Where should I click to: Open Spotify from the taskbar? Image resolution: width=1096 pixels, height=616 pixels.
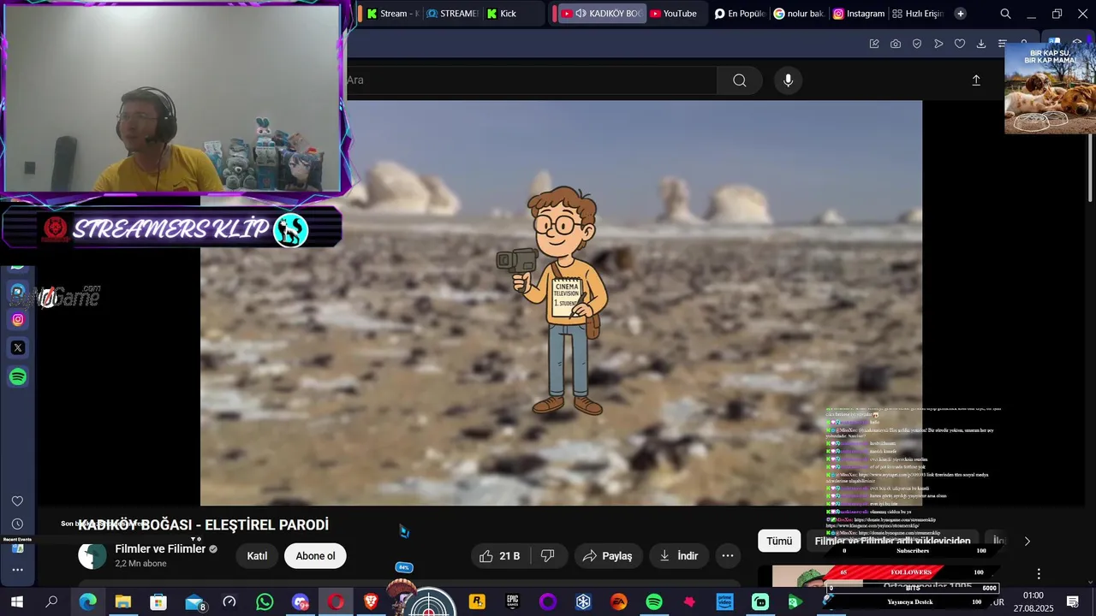coord(654,602)
